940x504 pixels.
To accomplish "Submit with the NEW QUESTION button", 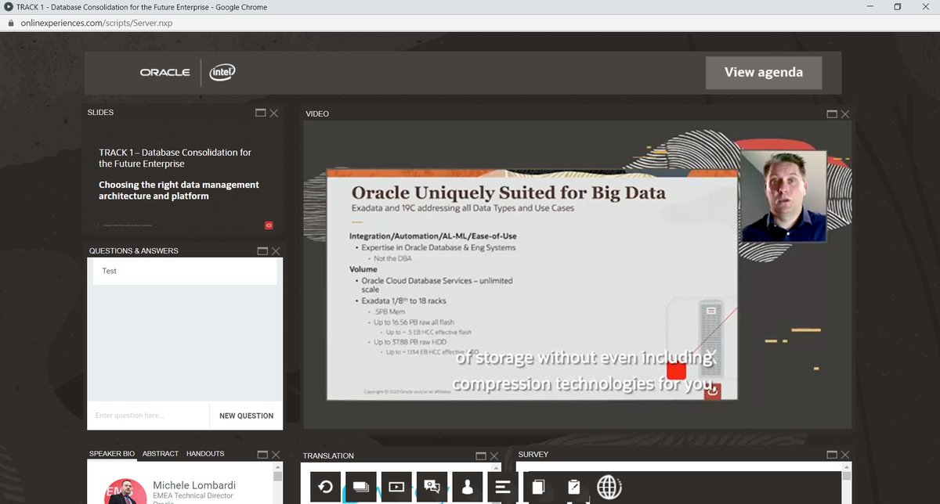I will pyautogui.click(x=246, y=416).
